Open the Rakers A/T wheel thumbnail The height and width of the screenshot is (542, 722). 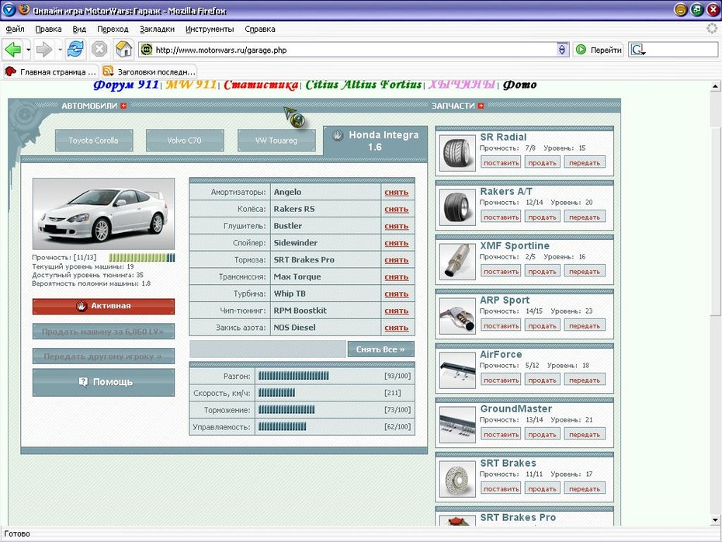(x=457, y=207)
